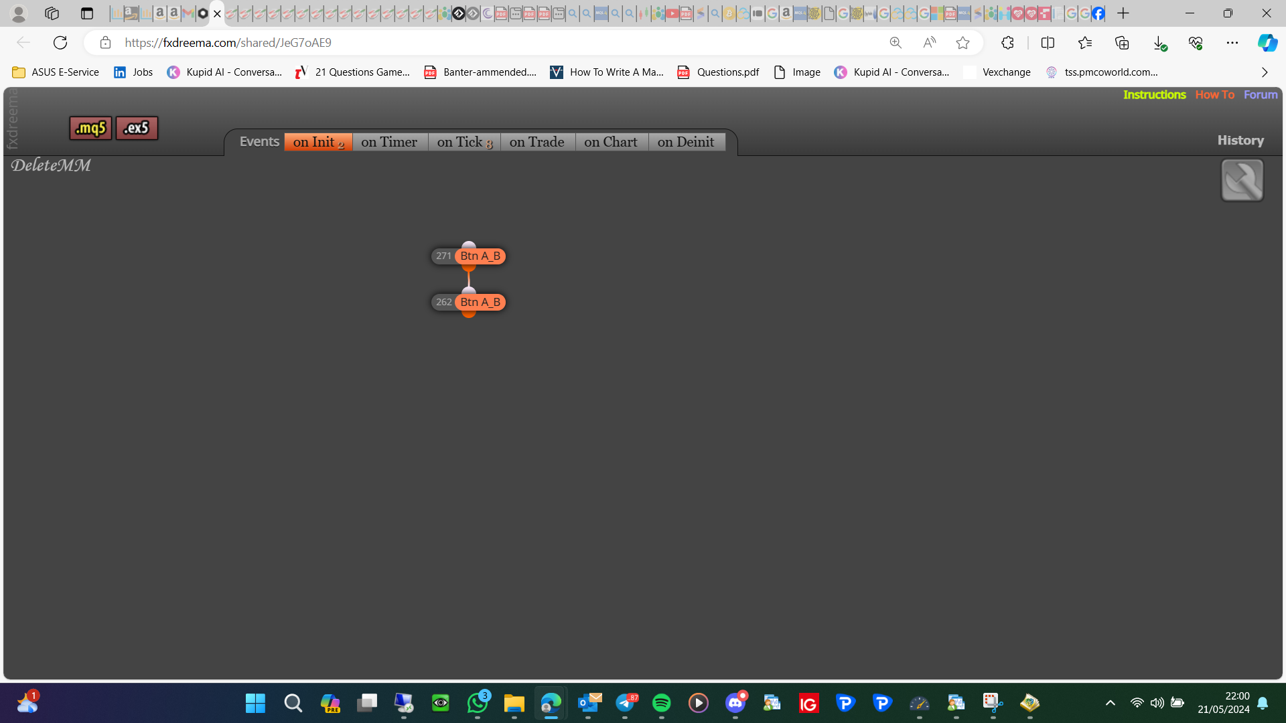Switch to the on Init tab
Image resolution: width=1286 pixels, height=723 pixels.
point(318,142)
